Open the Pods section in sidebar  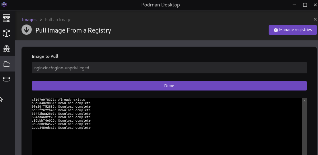pos(7,49)
